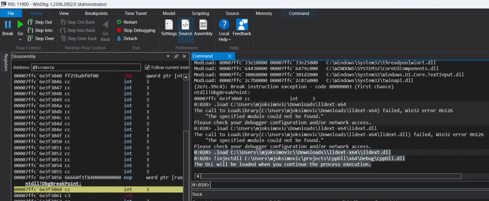Screen dimensions: 489x201
Task: Toggle Follow current instruction checkbox
Action: [x=148, y=67]
